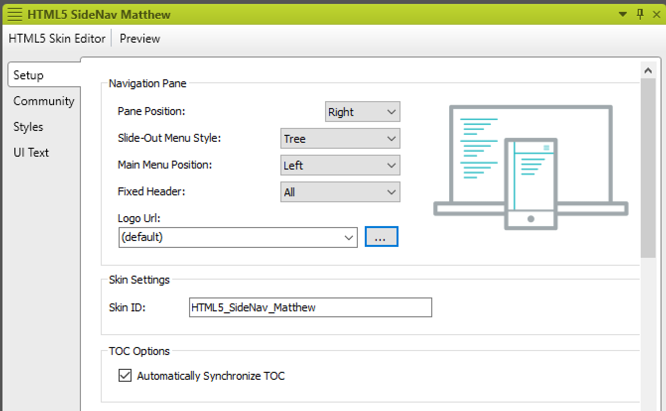Viewport: 666px width, 411px height.
Task: Select the Styles tab
Action: (x=28, y=127)
